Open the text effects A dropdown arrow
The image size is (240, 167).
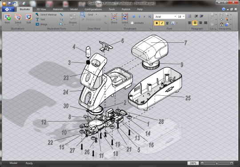point(177,23)
